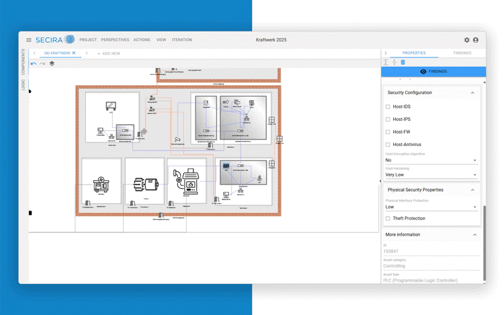Click the Asset category field showing Controlling

[431, 266]
